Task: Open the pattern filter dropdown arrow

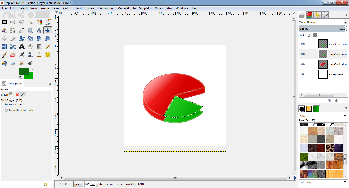Action: tap(345, 116)
